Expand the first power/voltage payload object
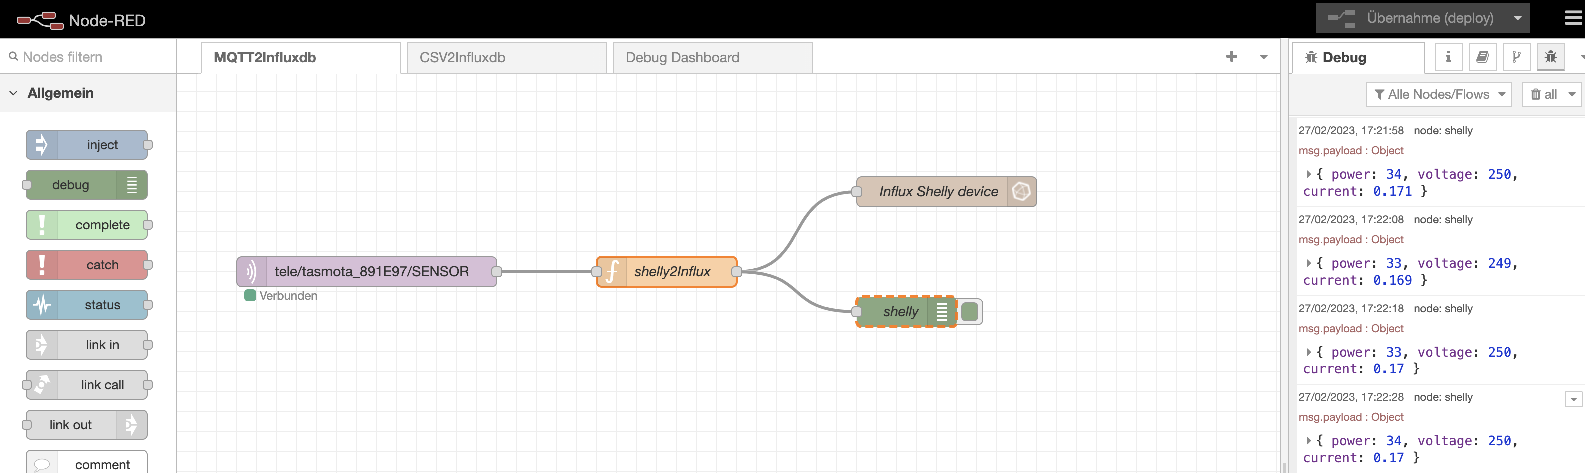The height and width of the screenshot is (473, 1585). [x=1308, y=174]
